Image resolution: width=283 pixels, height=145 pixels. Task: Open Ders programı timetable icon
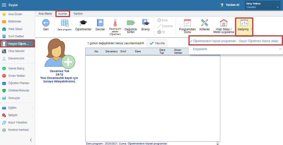click(65, 23)
